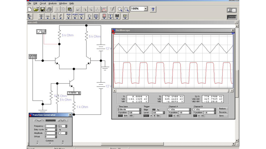Open the help question mark
Screen dimensions: 266x149
(x=153, y=9)
